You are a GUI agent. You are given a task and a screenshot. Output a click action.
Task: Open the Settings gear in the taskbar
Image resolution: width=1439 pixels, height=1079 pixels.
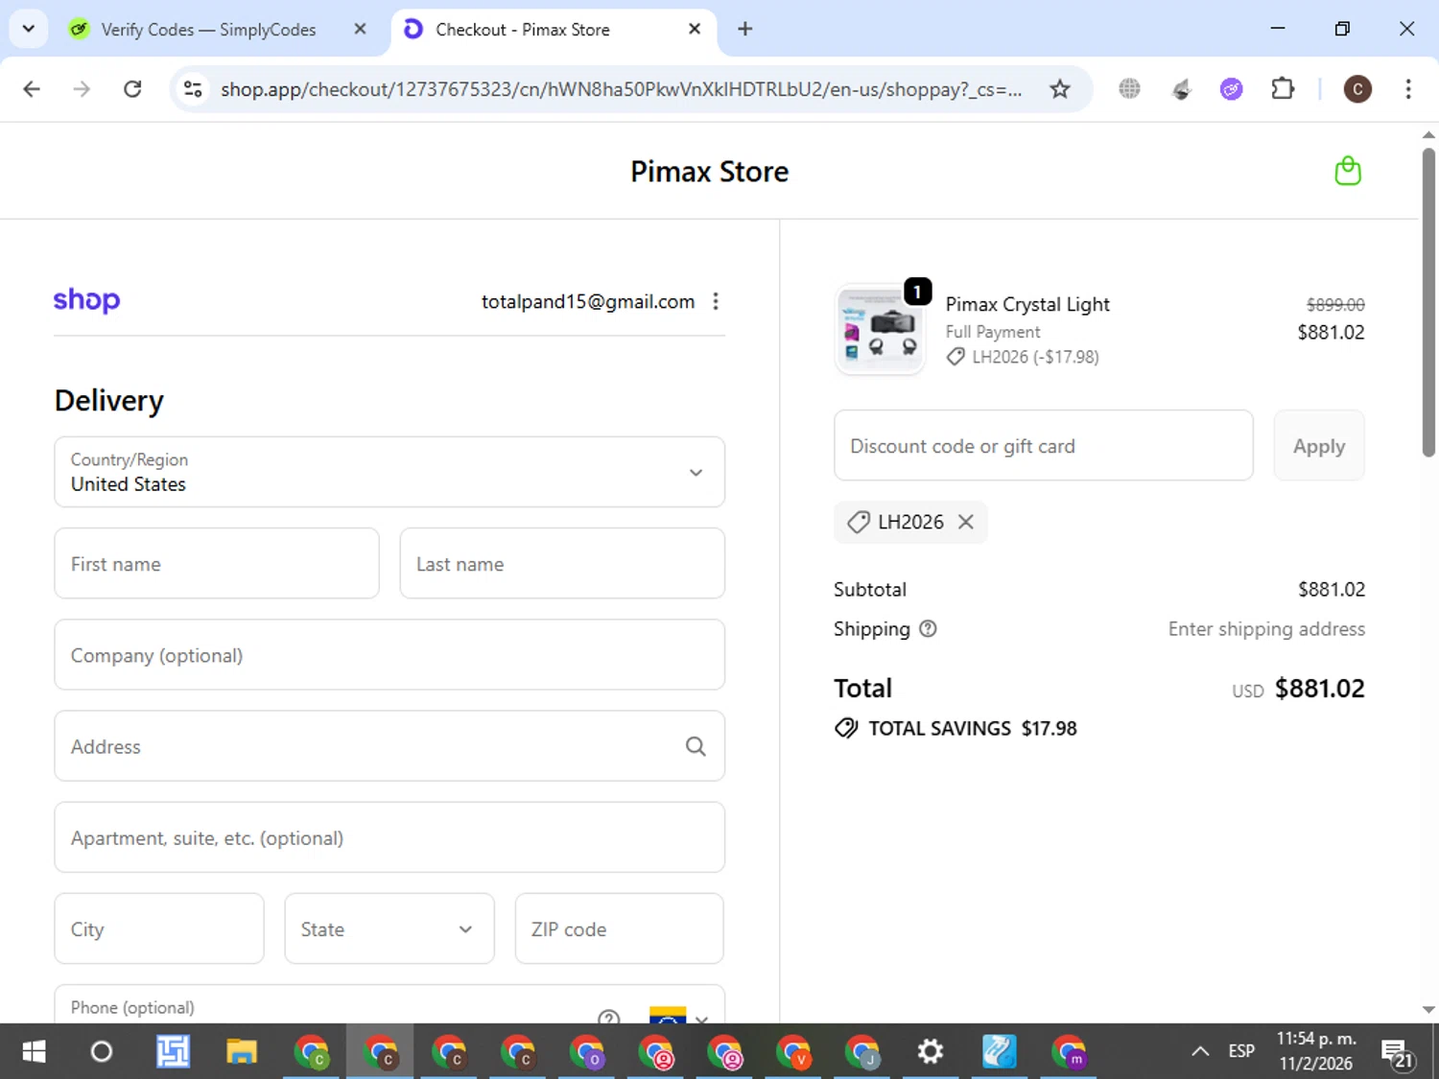pos(930,1051)
